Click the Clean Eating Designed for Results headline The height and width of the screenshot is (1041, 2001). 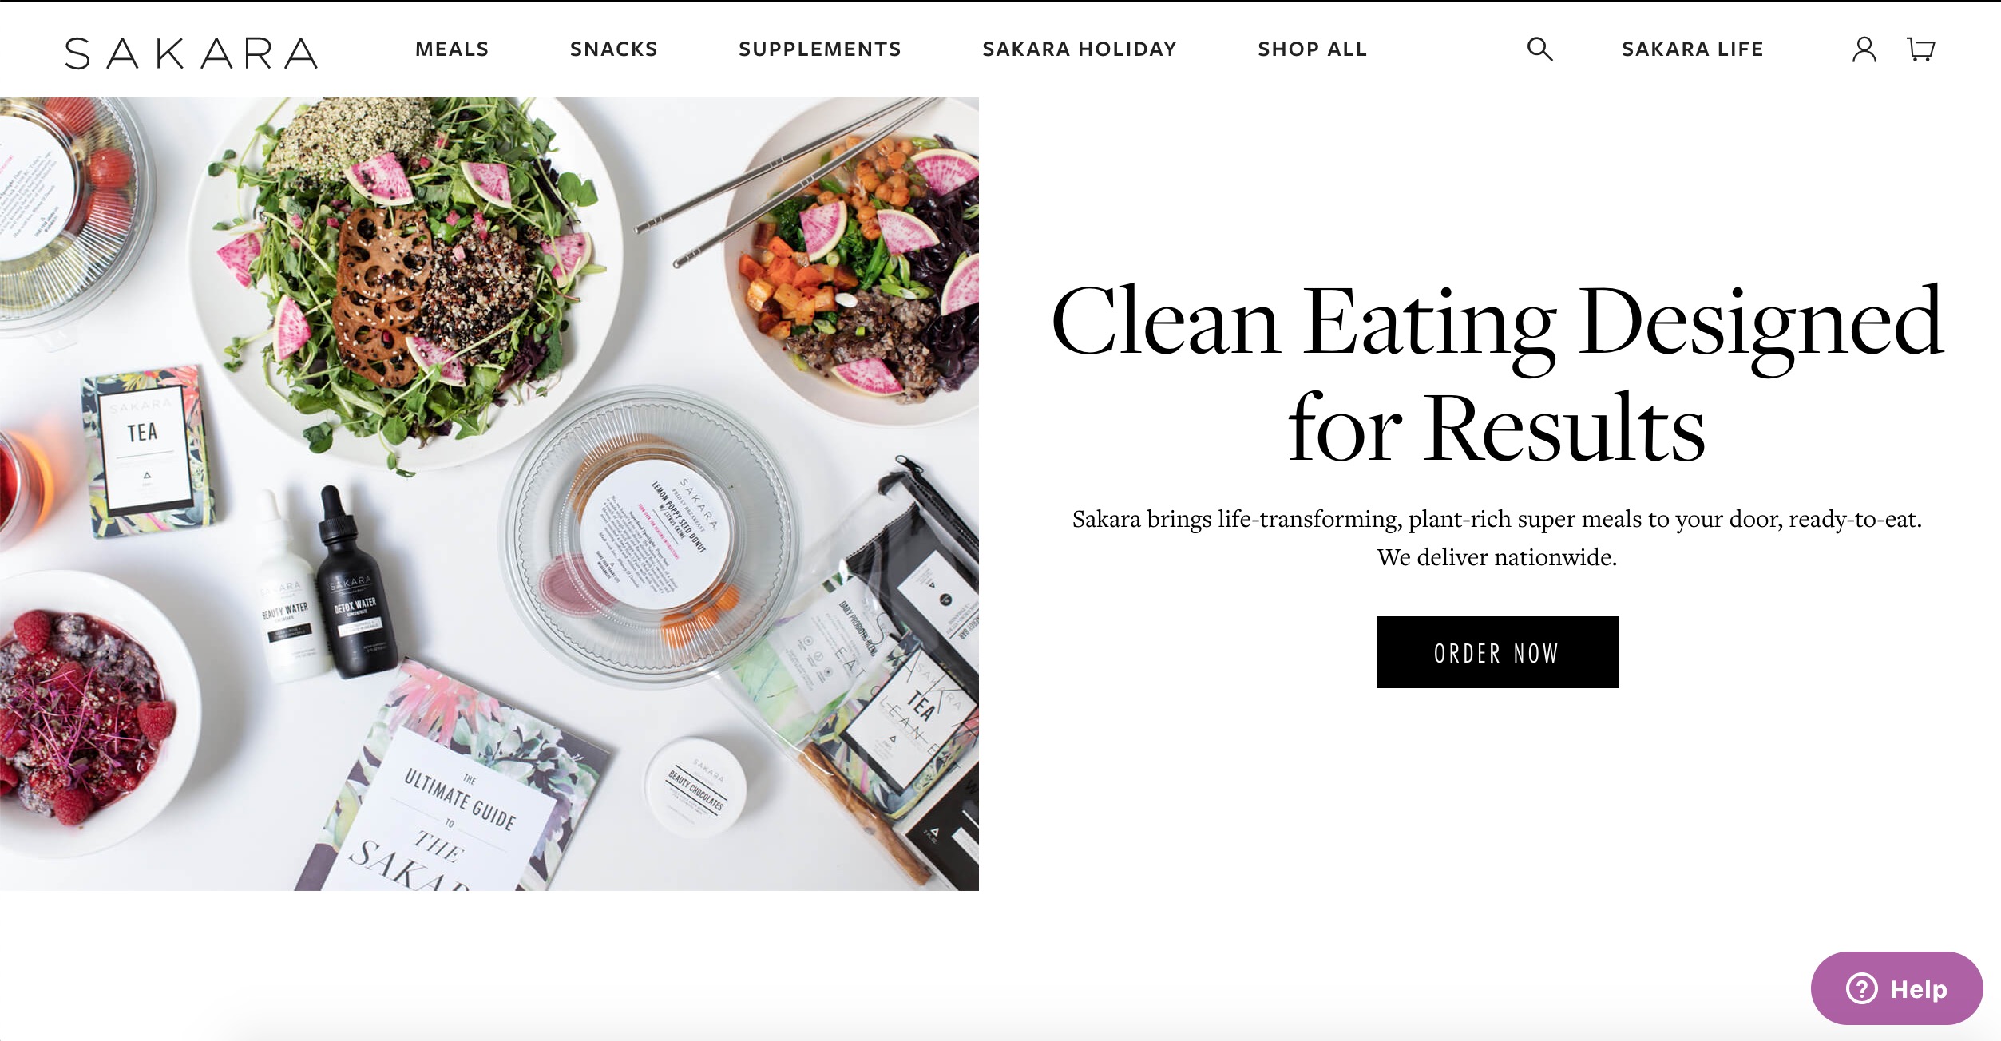(1497, 373)
